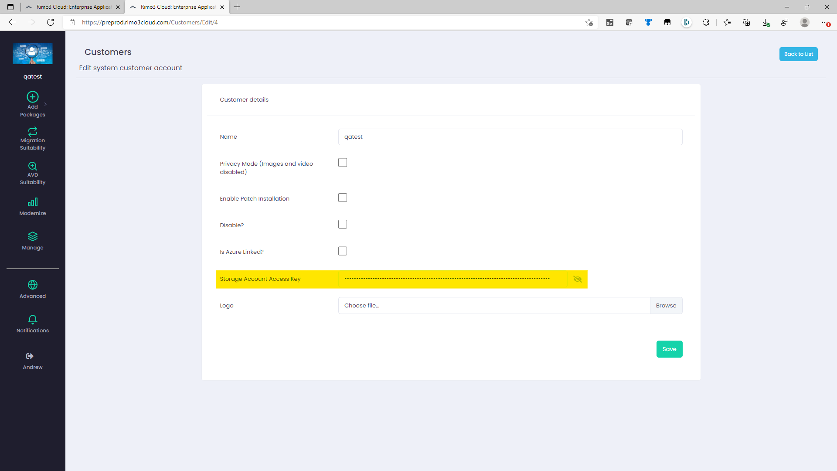Image resolution: width=837 pixels, height=471 pixels.
Task: Open Migration Suitability page
Action: click(33, 138)
